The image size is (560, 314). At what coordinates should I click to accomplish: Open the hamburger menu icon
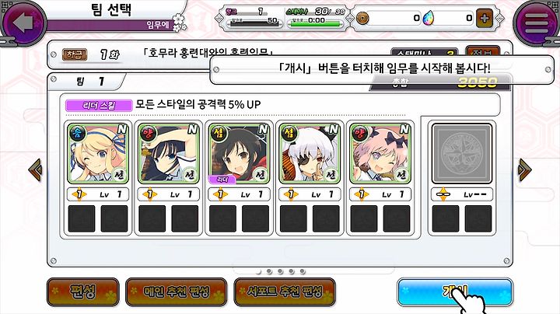[x=537, y=23]
